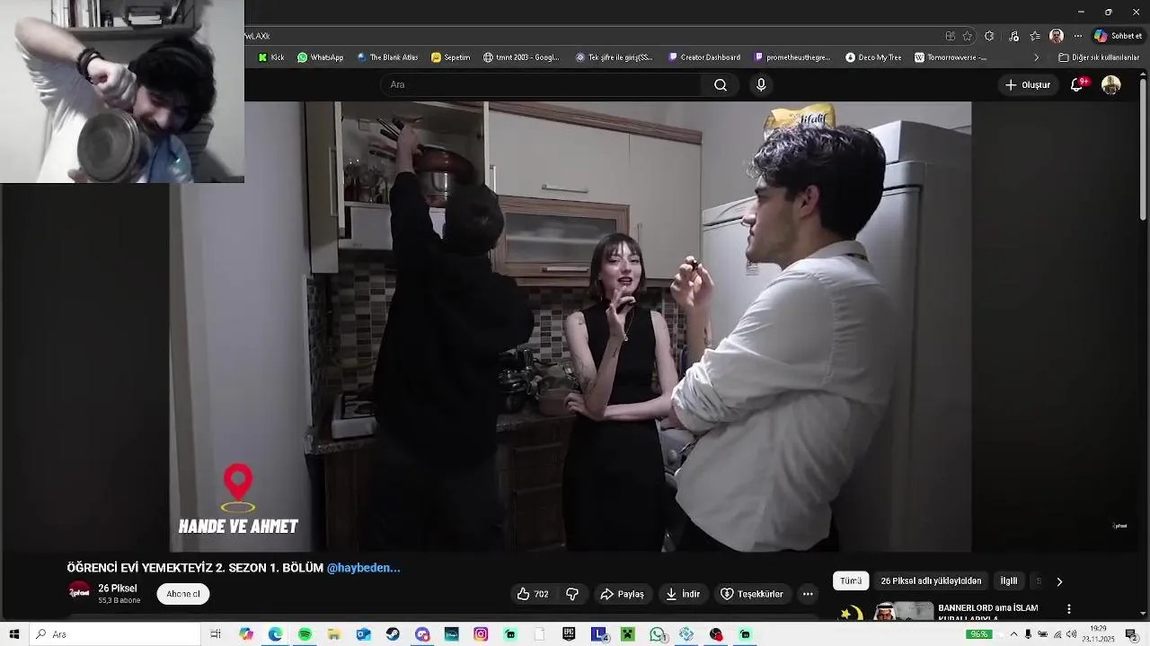1150x646 pixels.
Task: Open the Diğer sık kullanılanlar folder
Action: click(x=1099, y=57)
